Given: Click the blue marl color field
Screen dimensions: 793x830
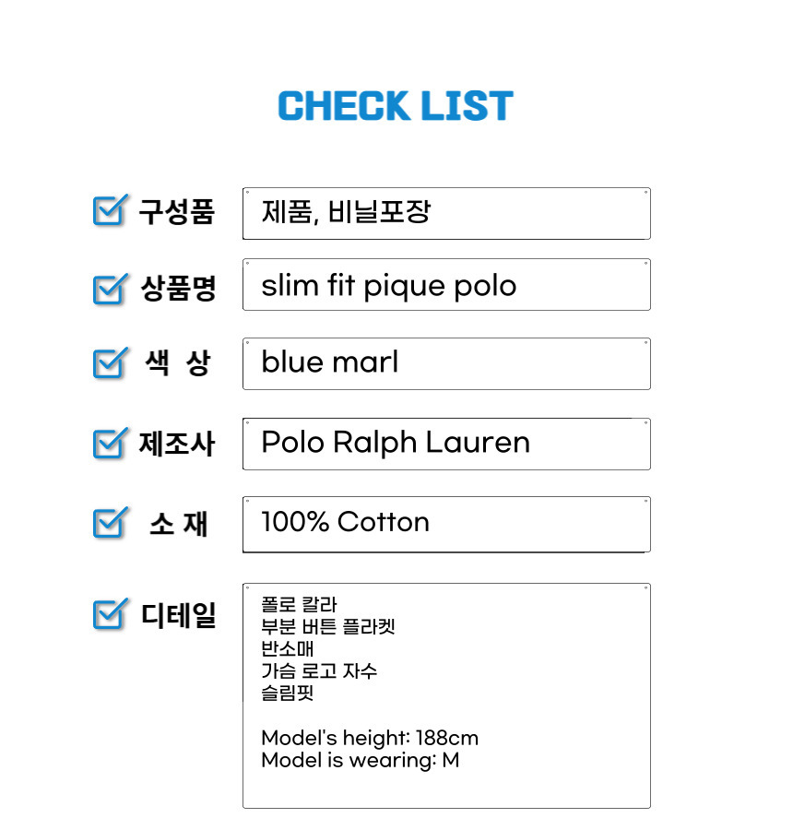Looking at the screenshot, I should click(x=446, y=363).
